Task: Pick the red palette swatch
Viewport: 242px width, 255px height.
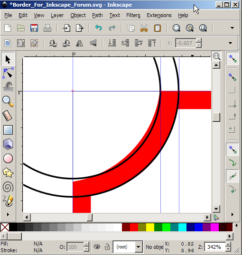Action: pos(134,227)
